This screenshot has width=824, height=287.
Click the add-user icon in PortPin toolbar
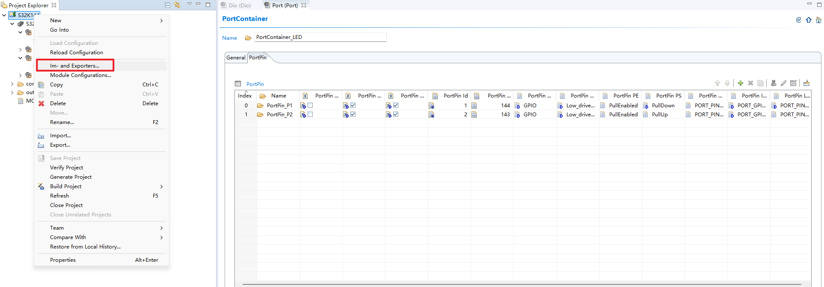coord(774,83)
